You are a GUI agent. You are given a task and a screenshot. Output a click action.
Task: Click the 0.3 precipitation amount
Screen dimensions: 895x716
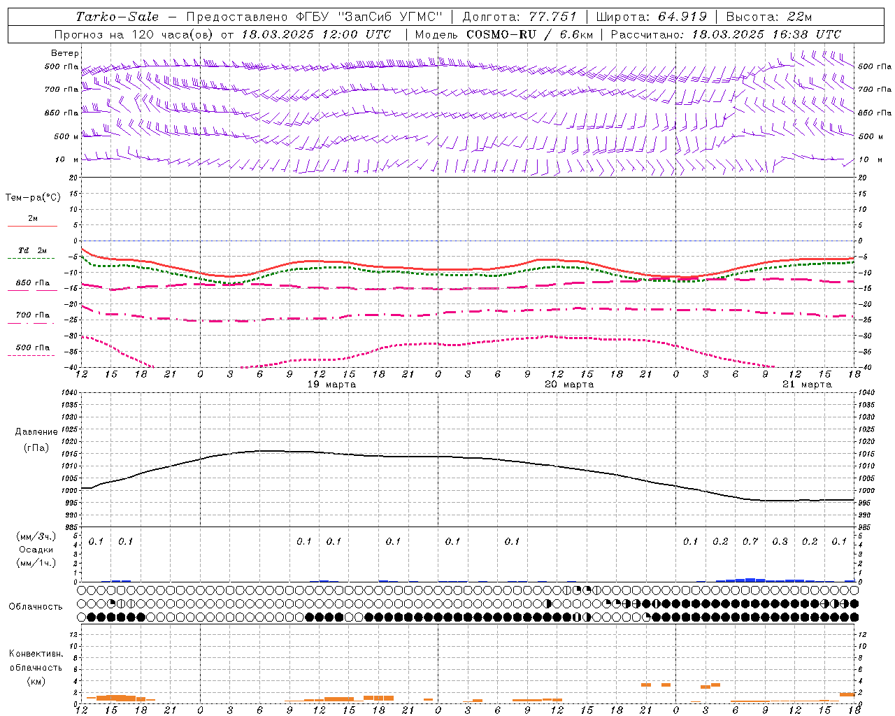point(780,542)
